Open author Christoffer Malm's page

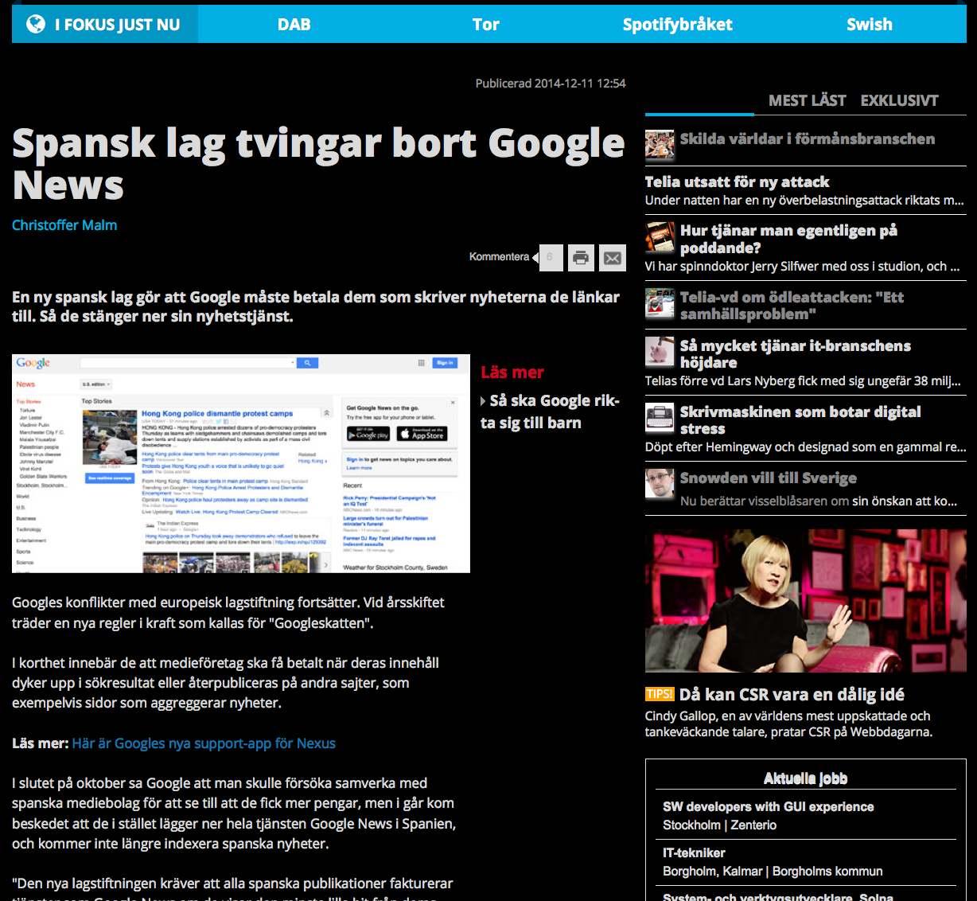tap(64, 225)
